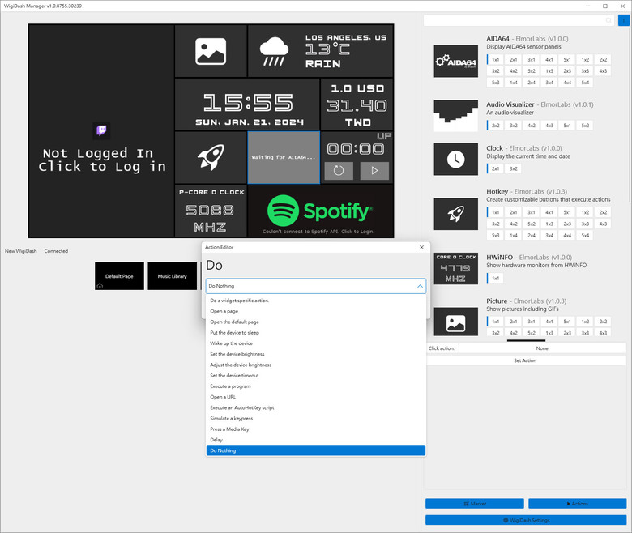Choose Do a widget specific action
Viewport: 632px width, 533px height.
point(316,301)
